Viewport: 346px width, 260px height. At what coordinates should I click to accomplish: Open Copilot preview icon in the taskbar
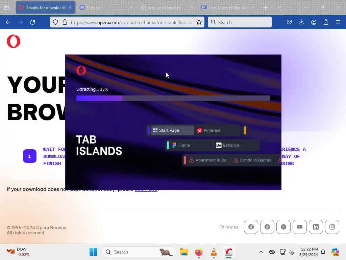pos(335,252)
